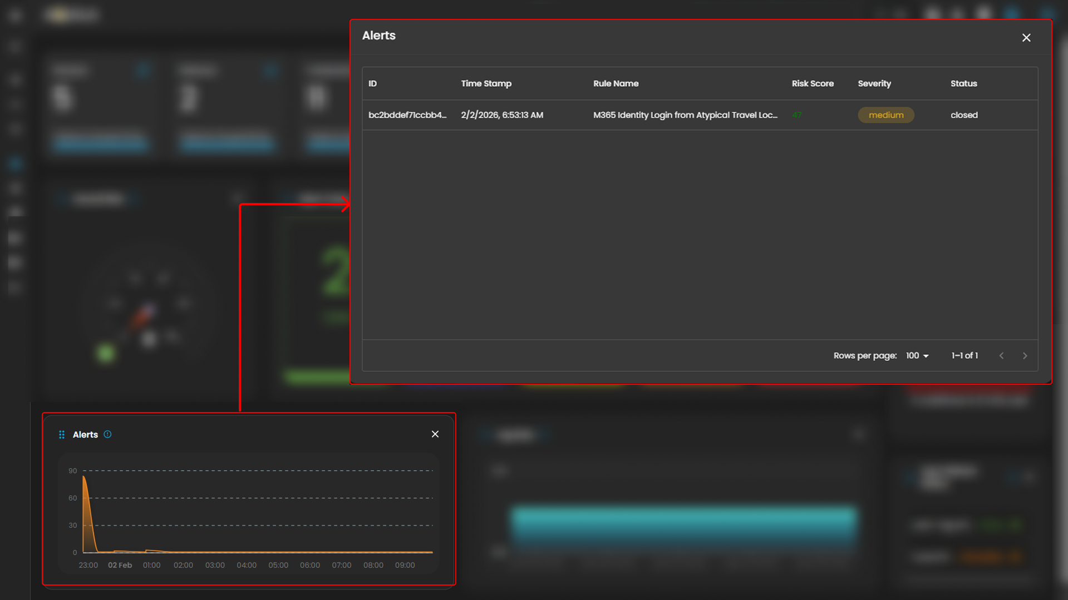Sort alerts by Risk Score column

click(813, 83)
